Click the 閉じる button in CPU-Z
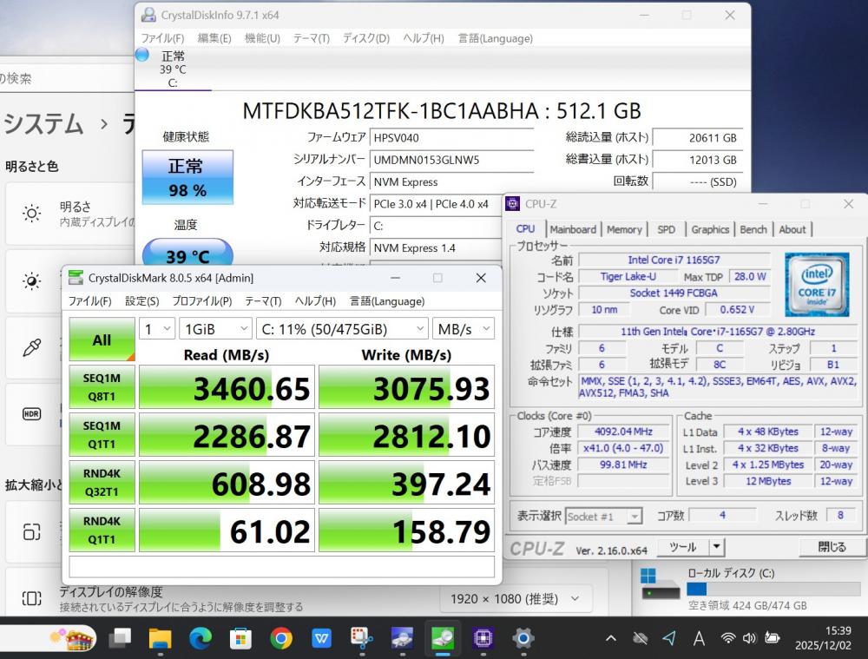 [832, 547]
